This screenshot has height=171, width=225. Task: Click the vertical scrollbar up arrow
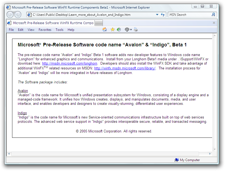pyautogui.click(x=215, y=35)
